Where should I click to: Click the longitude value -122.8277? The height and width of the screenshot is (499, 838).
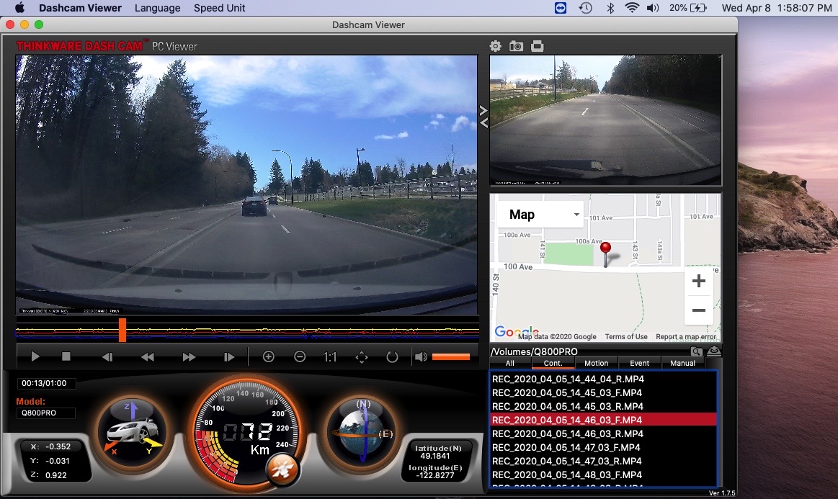[435, 475]
